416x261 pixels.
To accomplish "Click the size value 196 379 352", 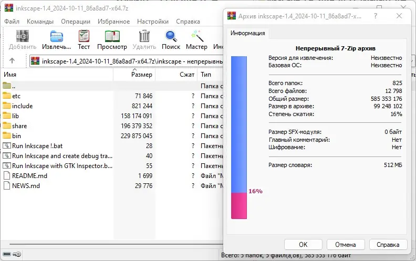I will tap(137, 126).
